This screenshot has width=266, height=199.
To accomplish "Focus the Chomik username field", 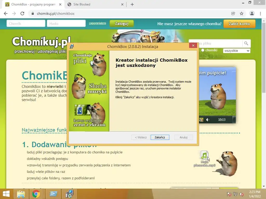I will 26,24.
